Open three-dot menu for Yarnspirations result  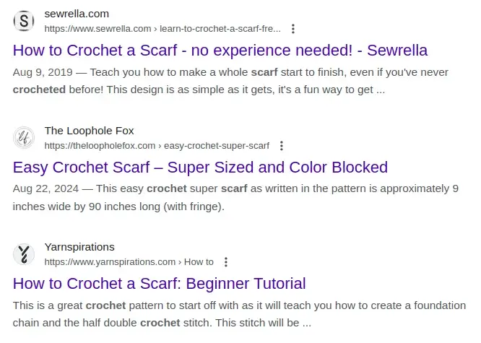226,262
